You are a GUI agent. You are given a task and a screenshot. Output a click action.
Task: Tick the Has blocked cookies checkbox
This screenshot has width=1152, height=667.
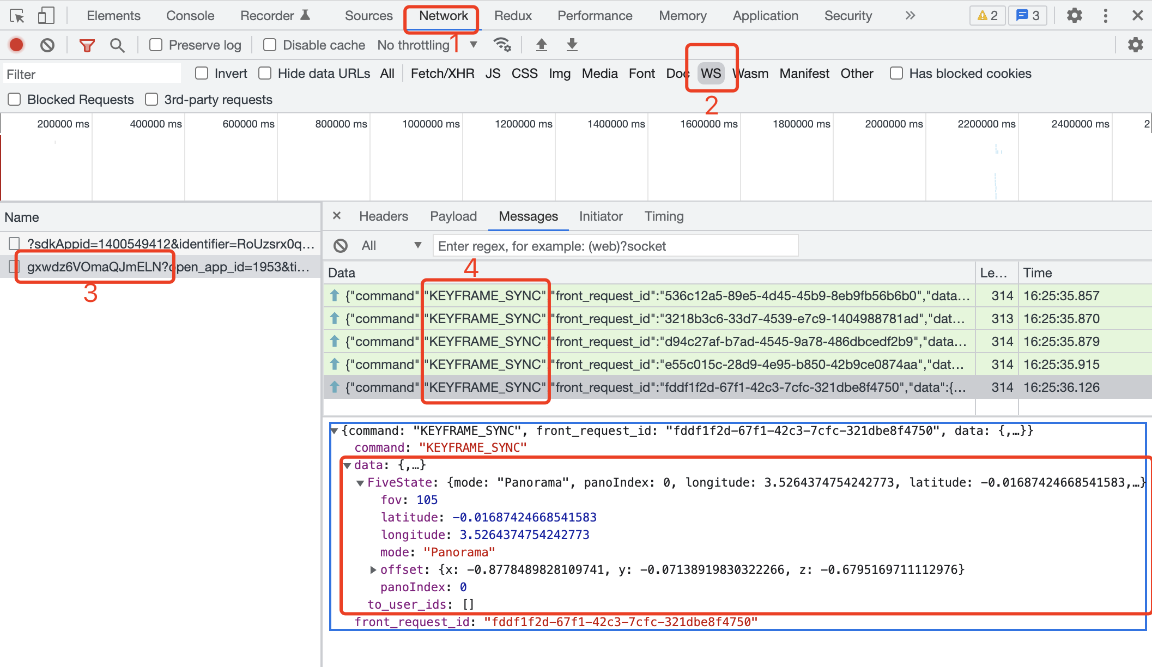896,73
